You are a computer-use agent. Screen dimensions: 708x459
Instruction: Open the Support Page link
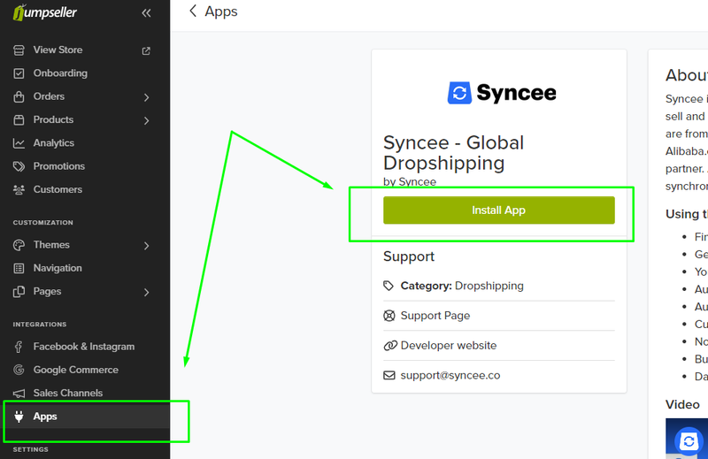[435, 316]
